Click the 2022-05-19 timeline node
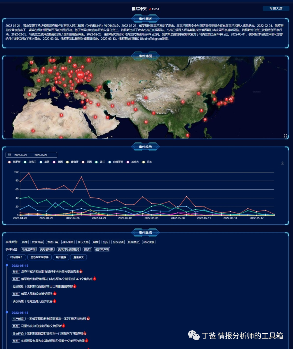The height and width of the screenshot is (349, 293). [7, 265]
